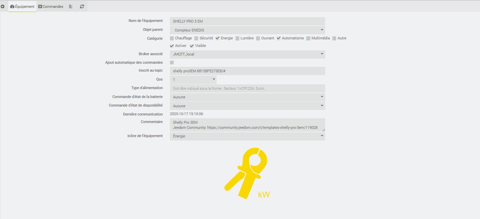Uncheck the Visible checkbox
480x219 pixels.
(192, 46)
